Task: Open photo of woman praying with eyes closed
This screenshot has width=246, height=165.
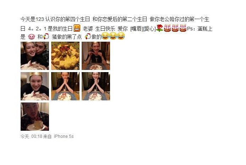Action: click(65, 86)
